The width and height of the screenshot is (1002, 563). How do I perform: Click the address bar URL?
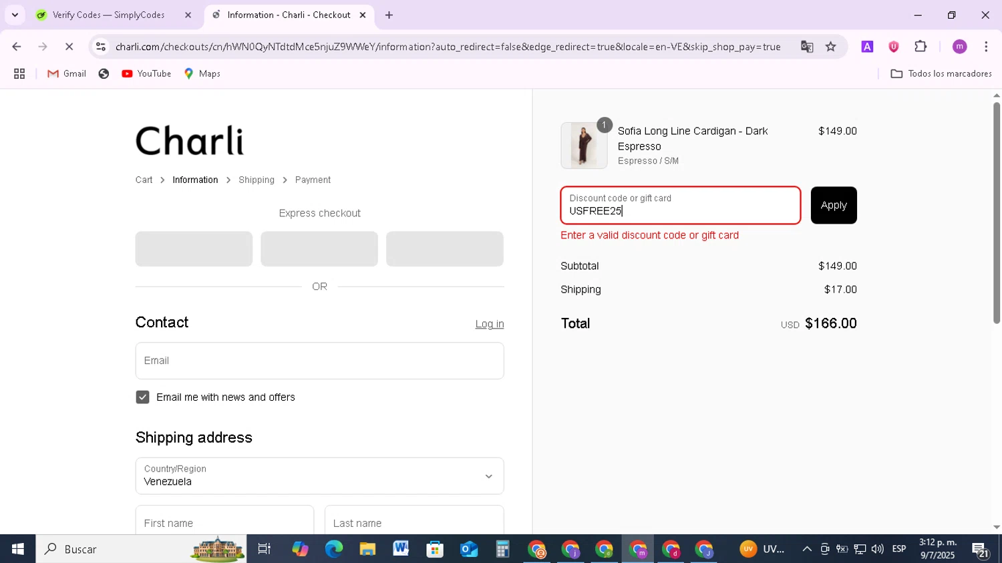[448, 47]
